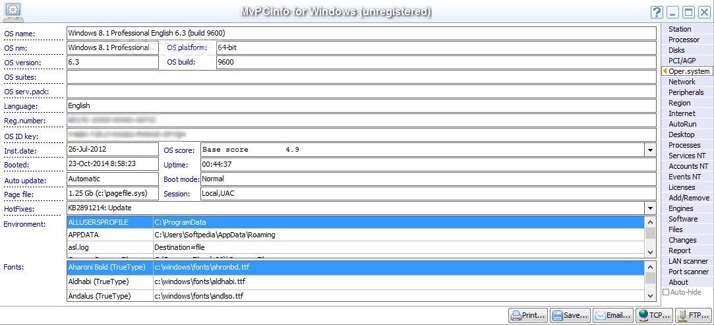Open the Engines section

click(686, 208)
